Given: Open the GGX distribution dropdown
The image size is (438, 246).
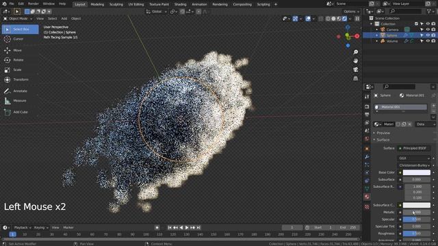Looking at the screenshot, I should 413,158.
